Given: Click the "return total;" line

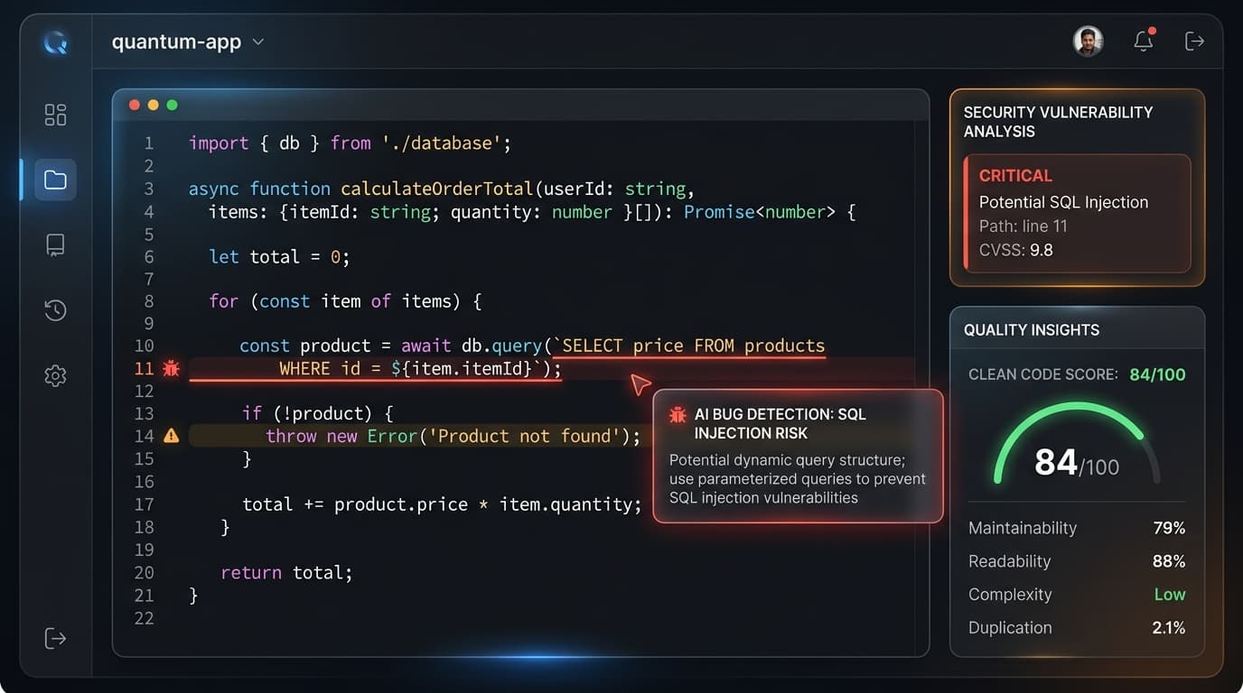Looking at the screenshot, I should click(286, 573).
